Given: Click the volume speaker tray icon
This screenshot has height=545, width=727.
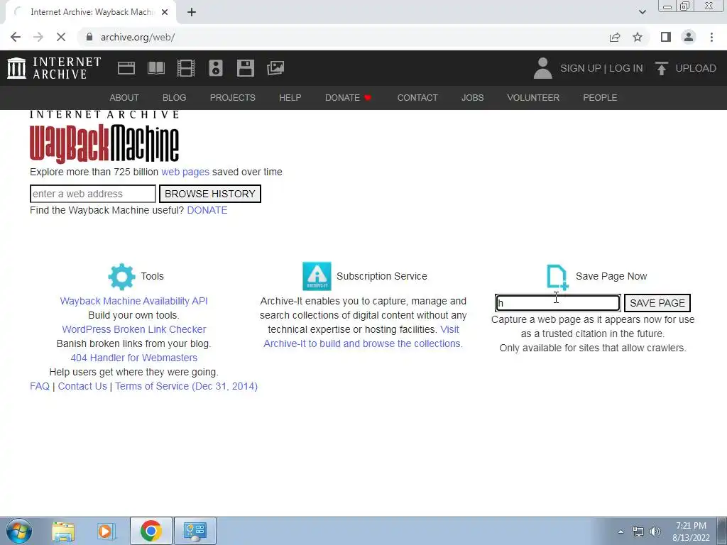Looking at the screenshot, I should tap(655, 532).
